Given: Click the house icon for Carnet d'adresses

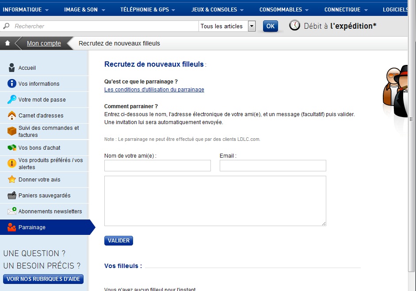Looking at the screenshot, I should click(11, 116).
